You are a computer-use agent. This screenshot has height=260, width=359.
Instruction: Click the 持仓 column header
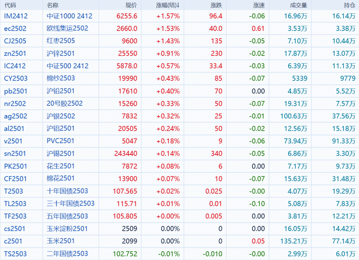(x=349, y=5)
